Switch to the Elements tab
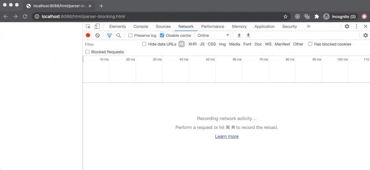 [117, 26]
